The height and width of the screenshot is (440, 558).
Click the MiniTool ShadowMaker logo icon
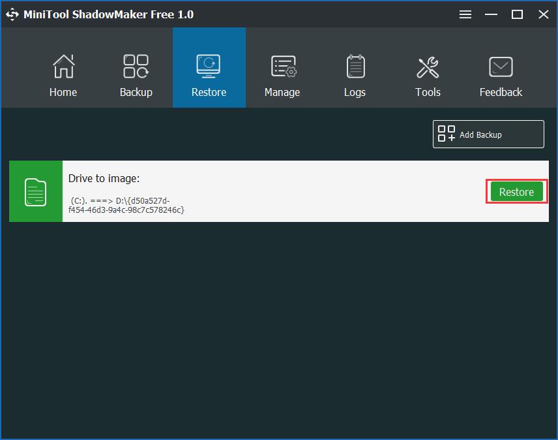(x=12, y=14)
